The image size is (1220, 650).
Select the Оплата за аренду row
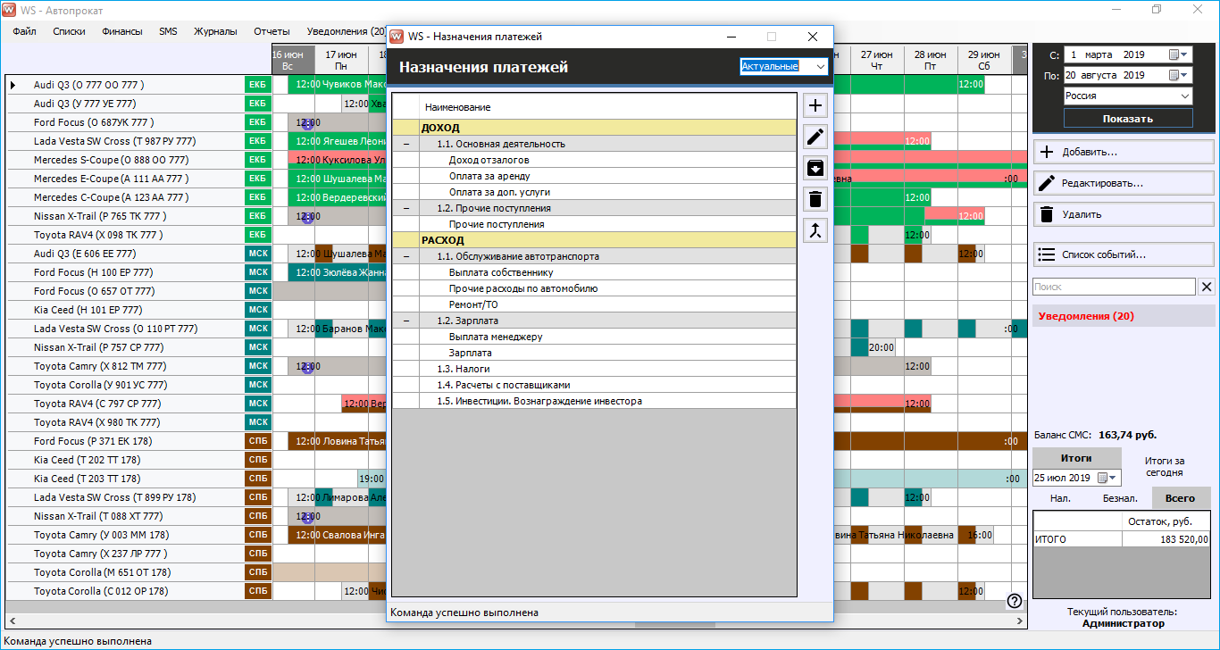tap(489, 176)
